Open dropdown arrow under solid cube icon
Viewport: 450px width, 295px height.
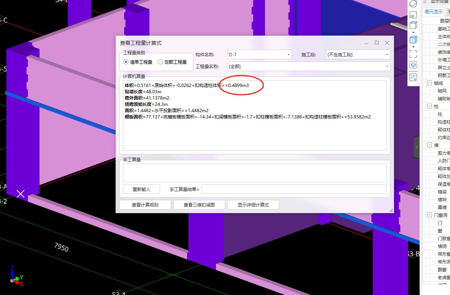point(413,47)
